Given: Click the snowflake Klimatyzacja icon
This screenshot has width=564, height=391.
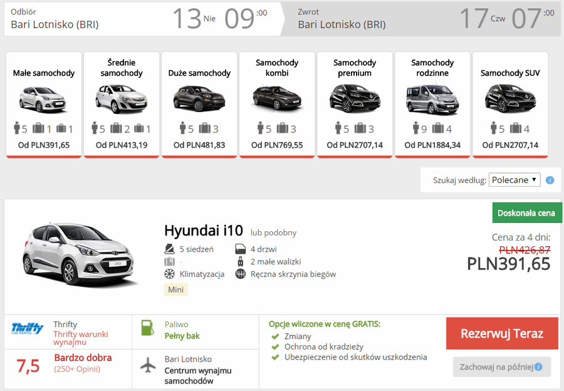Looking at the screenshot, I should pos(169,274).
